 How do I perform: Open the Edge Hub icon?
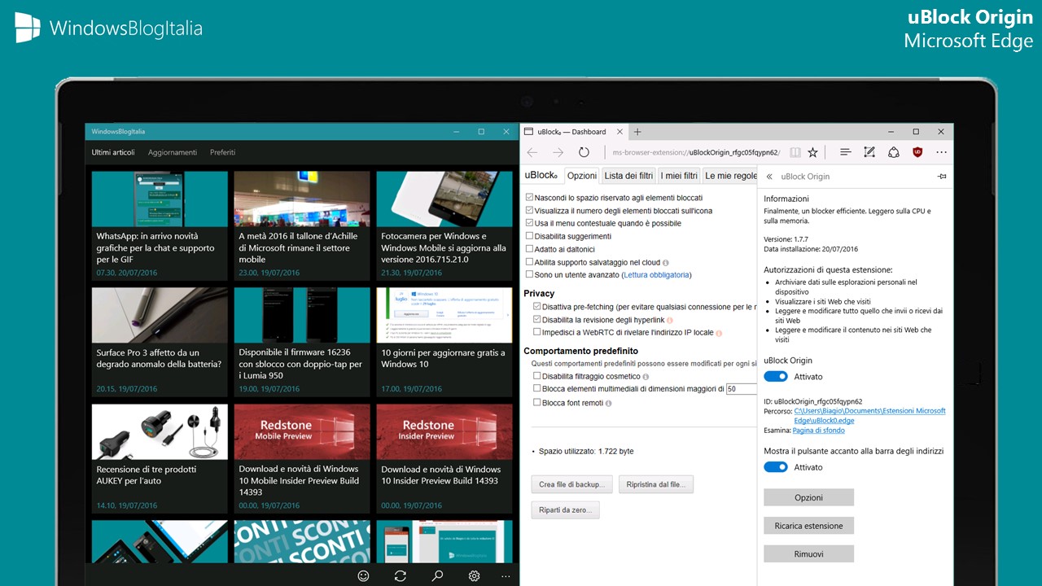(845, 152)
